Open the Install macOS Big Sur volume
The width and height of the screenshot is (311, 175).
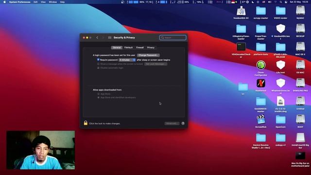pos(300,138)
